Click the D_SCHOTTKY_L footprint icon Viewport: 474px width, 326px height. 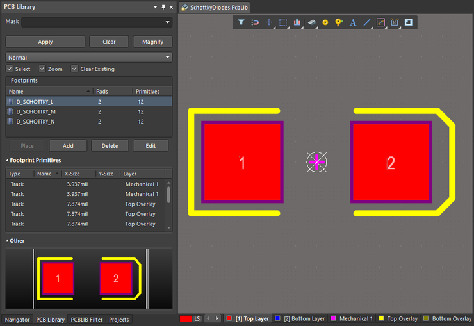click(10, 102)
